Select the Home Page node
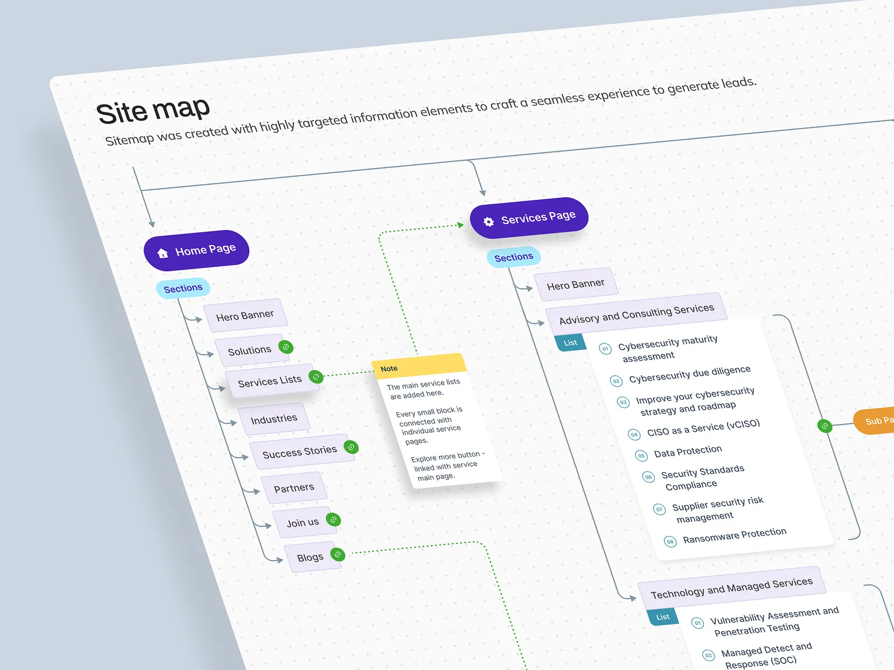Screen dimensions: 894x670 click(x=197, y=250)
